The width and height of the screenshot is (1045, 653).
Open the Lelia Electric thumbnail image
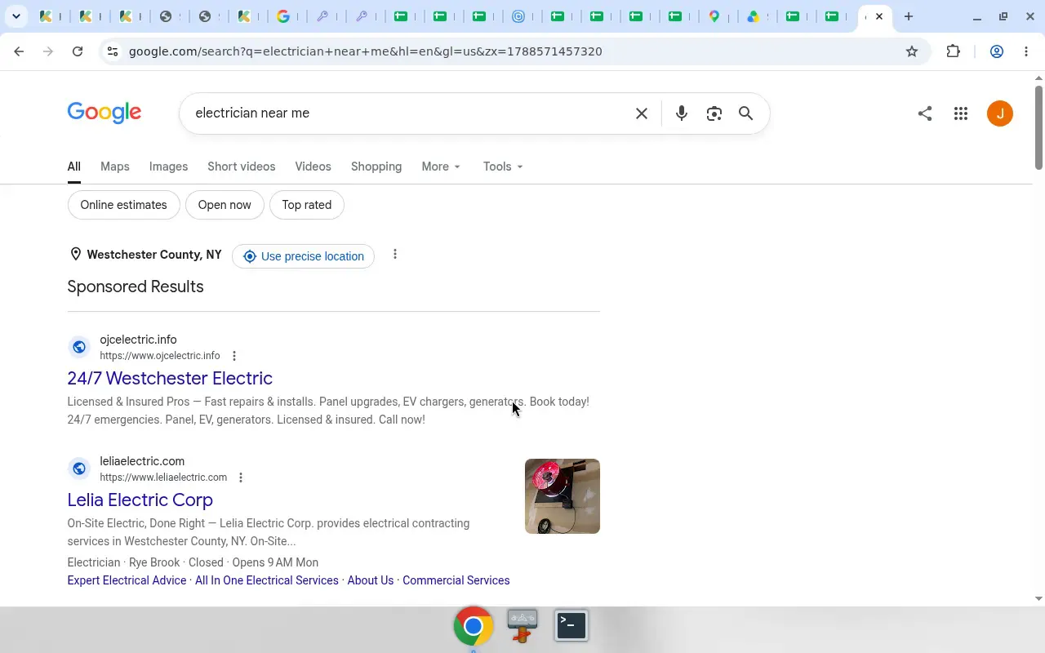point(563,496)
